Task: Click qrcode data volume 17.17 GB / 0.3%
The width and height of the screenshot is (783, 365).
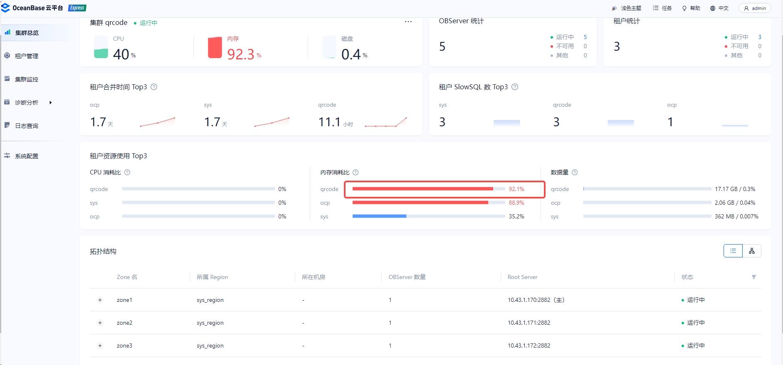Action: point(735,189)
